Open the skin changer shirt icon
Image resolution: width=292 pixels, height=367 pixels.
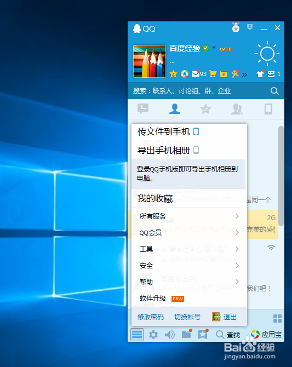(260, 74)
